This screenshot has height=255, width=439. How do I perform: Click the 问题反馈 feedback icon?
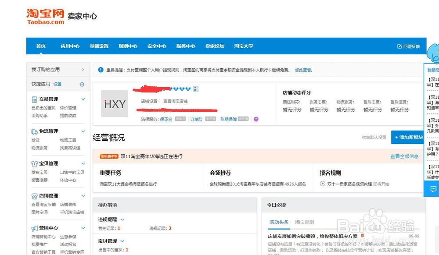coord(399,46)
